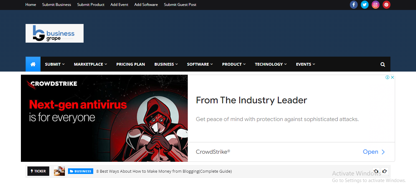
Task: Click the Business Grape logo
Action: tap(55, 33)
